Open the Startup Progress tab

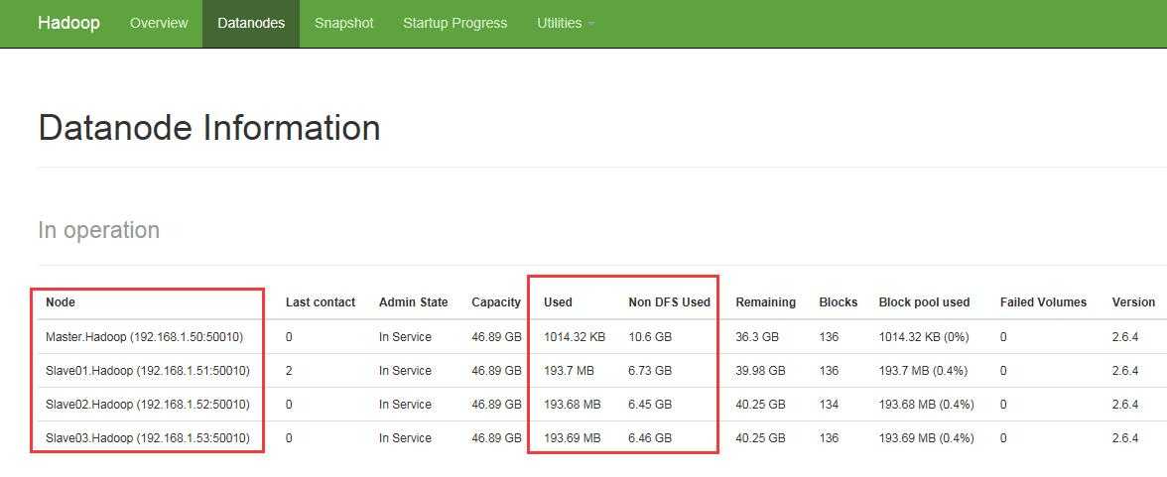454,23
